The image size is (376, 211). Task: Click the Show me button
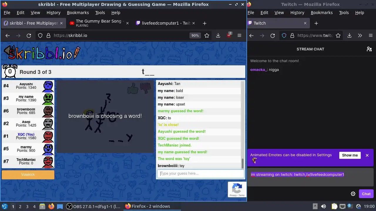click(x=350, y=155)
